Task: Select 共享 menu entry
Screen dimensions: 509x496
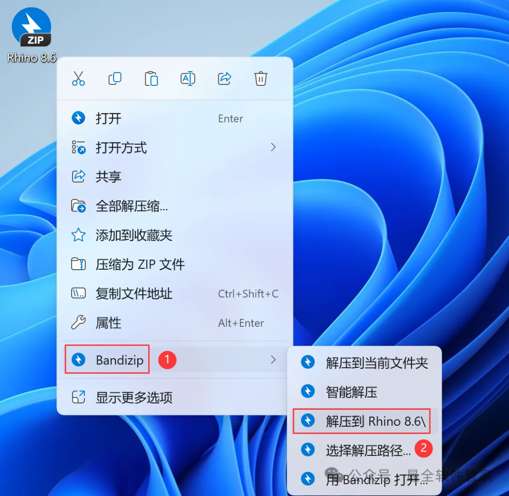Action: click(x=175, y=177)
